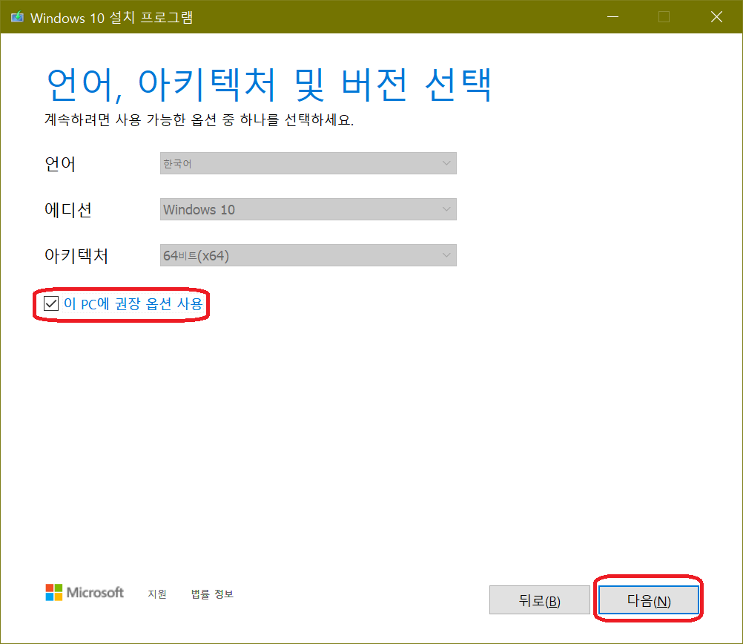Click the heading '언어, 아키텍처 및 버전 선택'

[269, 85]
